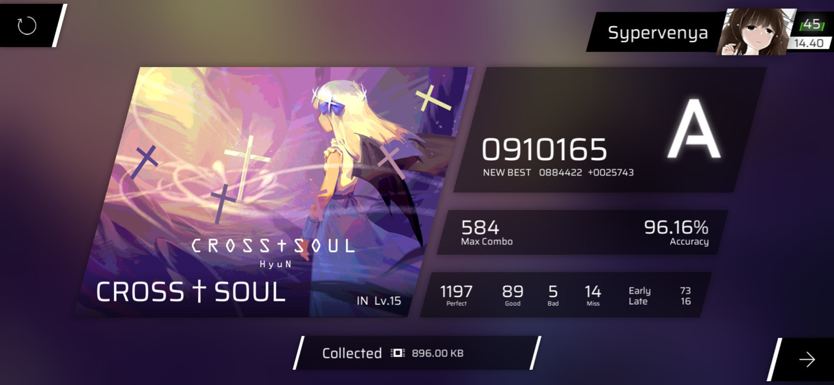Open the CROSS†SOUL song illustration
The width and height of the screenshot is (834, 385).
[x=274, y=192]
